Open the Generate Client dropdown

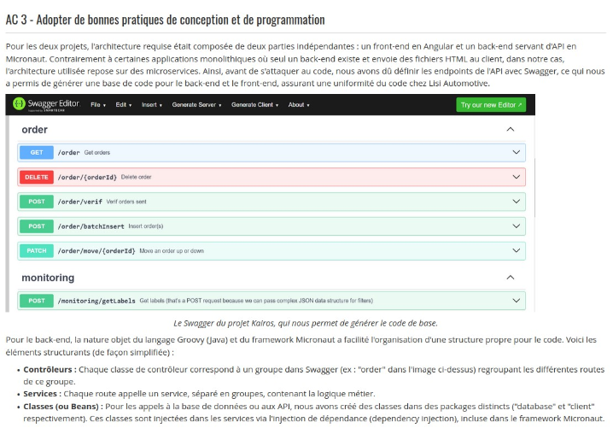point(254,105)
